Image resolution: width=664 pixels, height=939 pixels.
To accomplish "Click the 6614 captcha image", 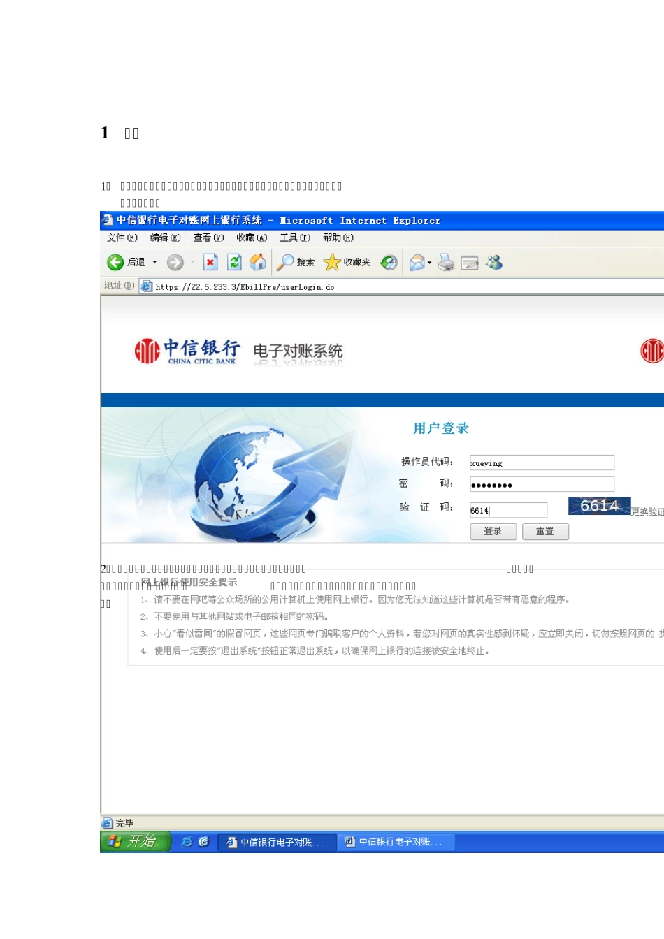I will click(599, 506).
